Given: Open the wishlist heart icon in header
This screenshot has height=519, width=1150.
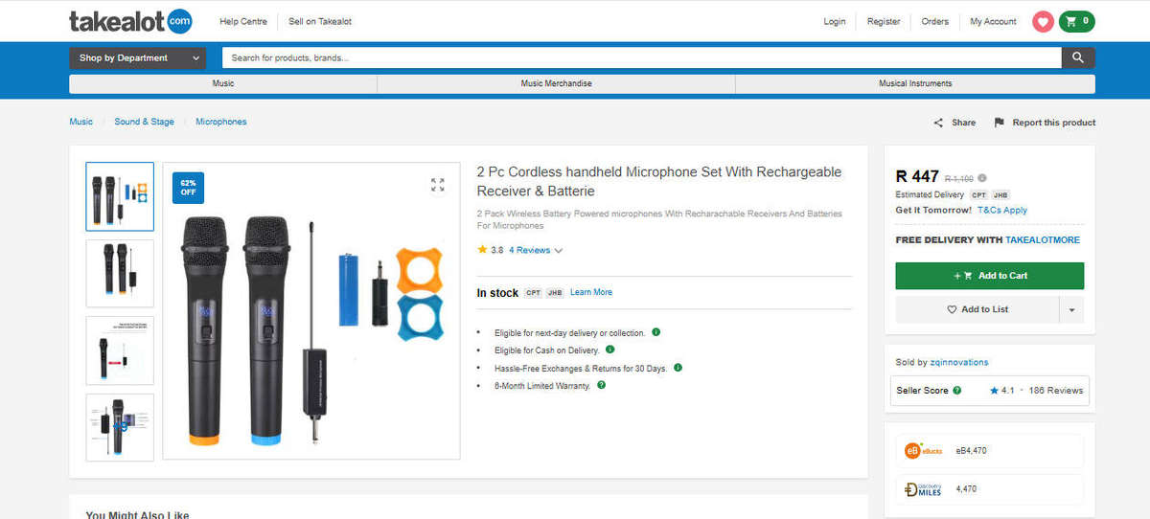Looking at the screenshot, I should point(1043,22).
